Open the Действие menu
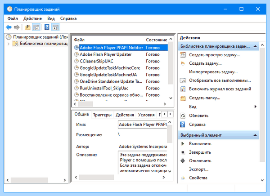This screenshot has height=196, width=270. (x=32, y=18)
